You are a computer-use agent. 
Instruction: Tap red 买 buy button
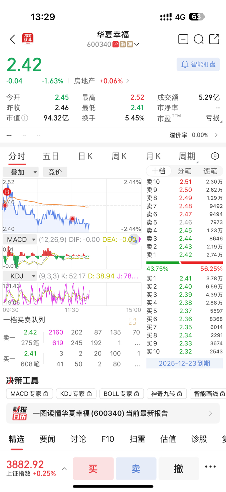[x=93, y=468]
